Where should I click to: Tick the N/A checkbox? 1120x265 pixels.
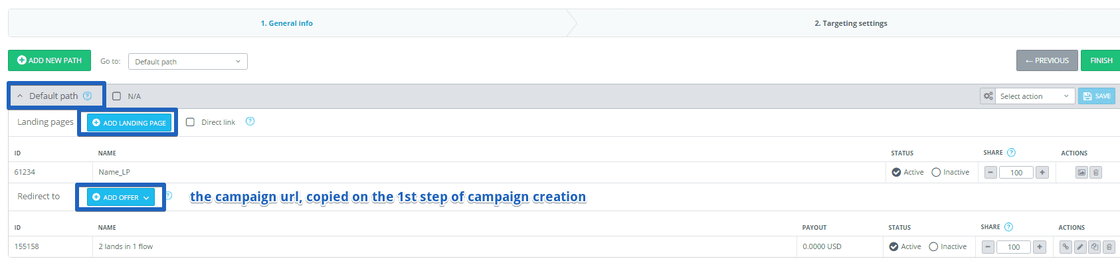(116, 96)
